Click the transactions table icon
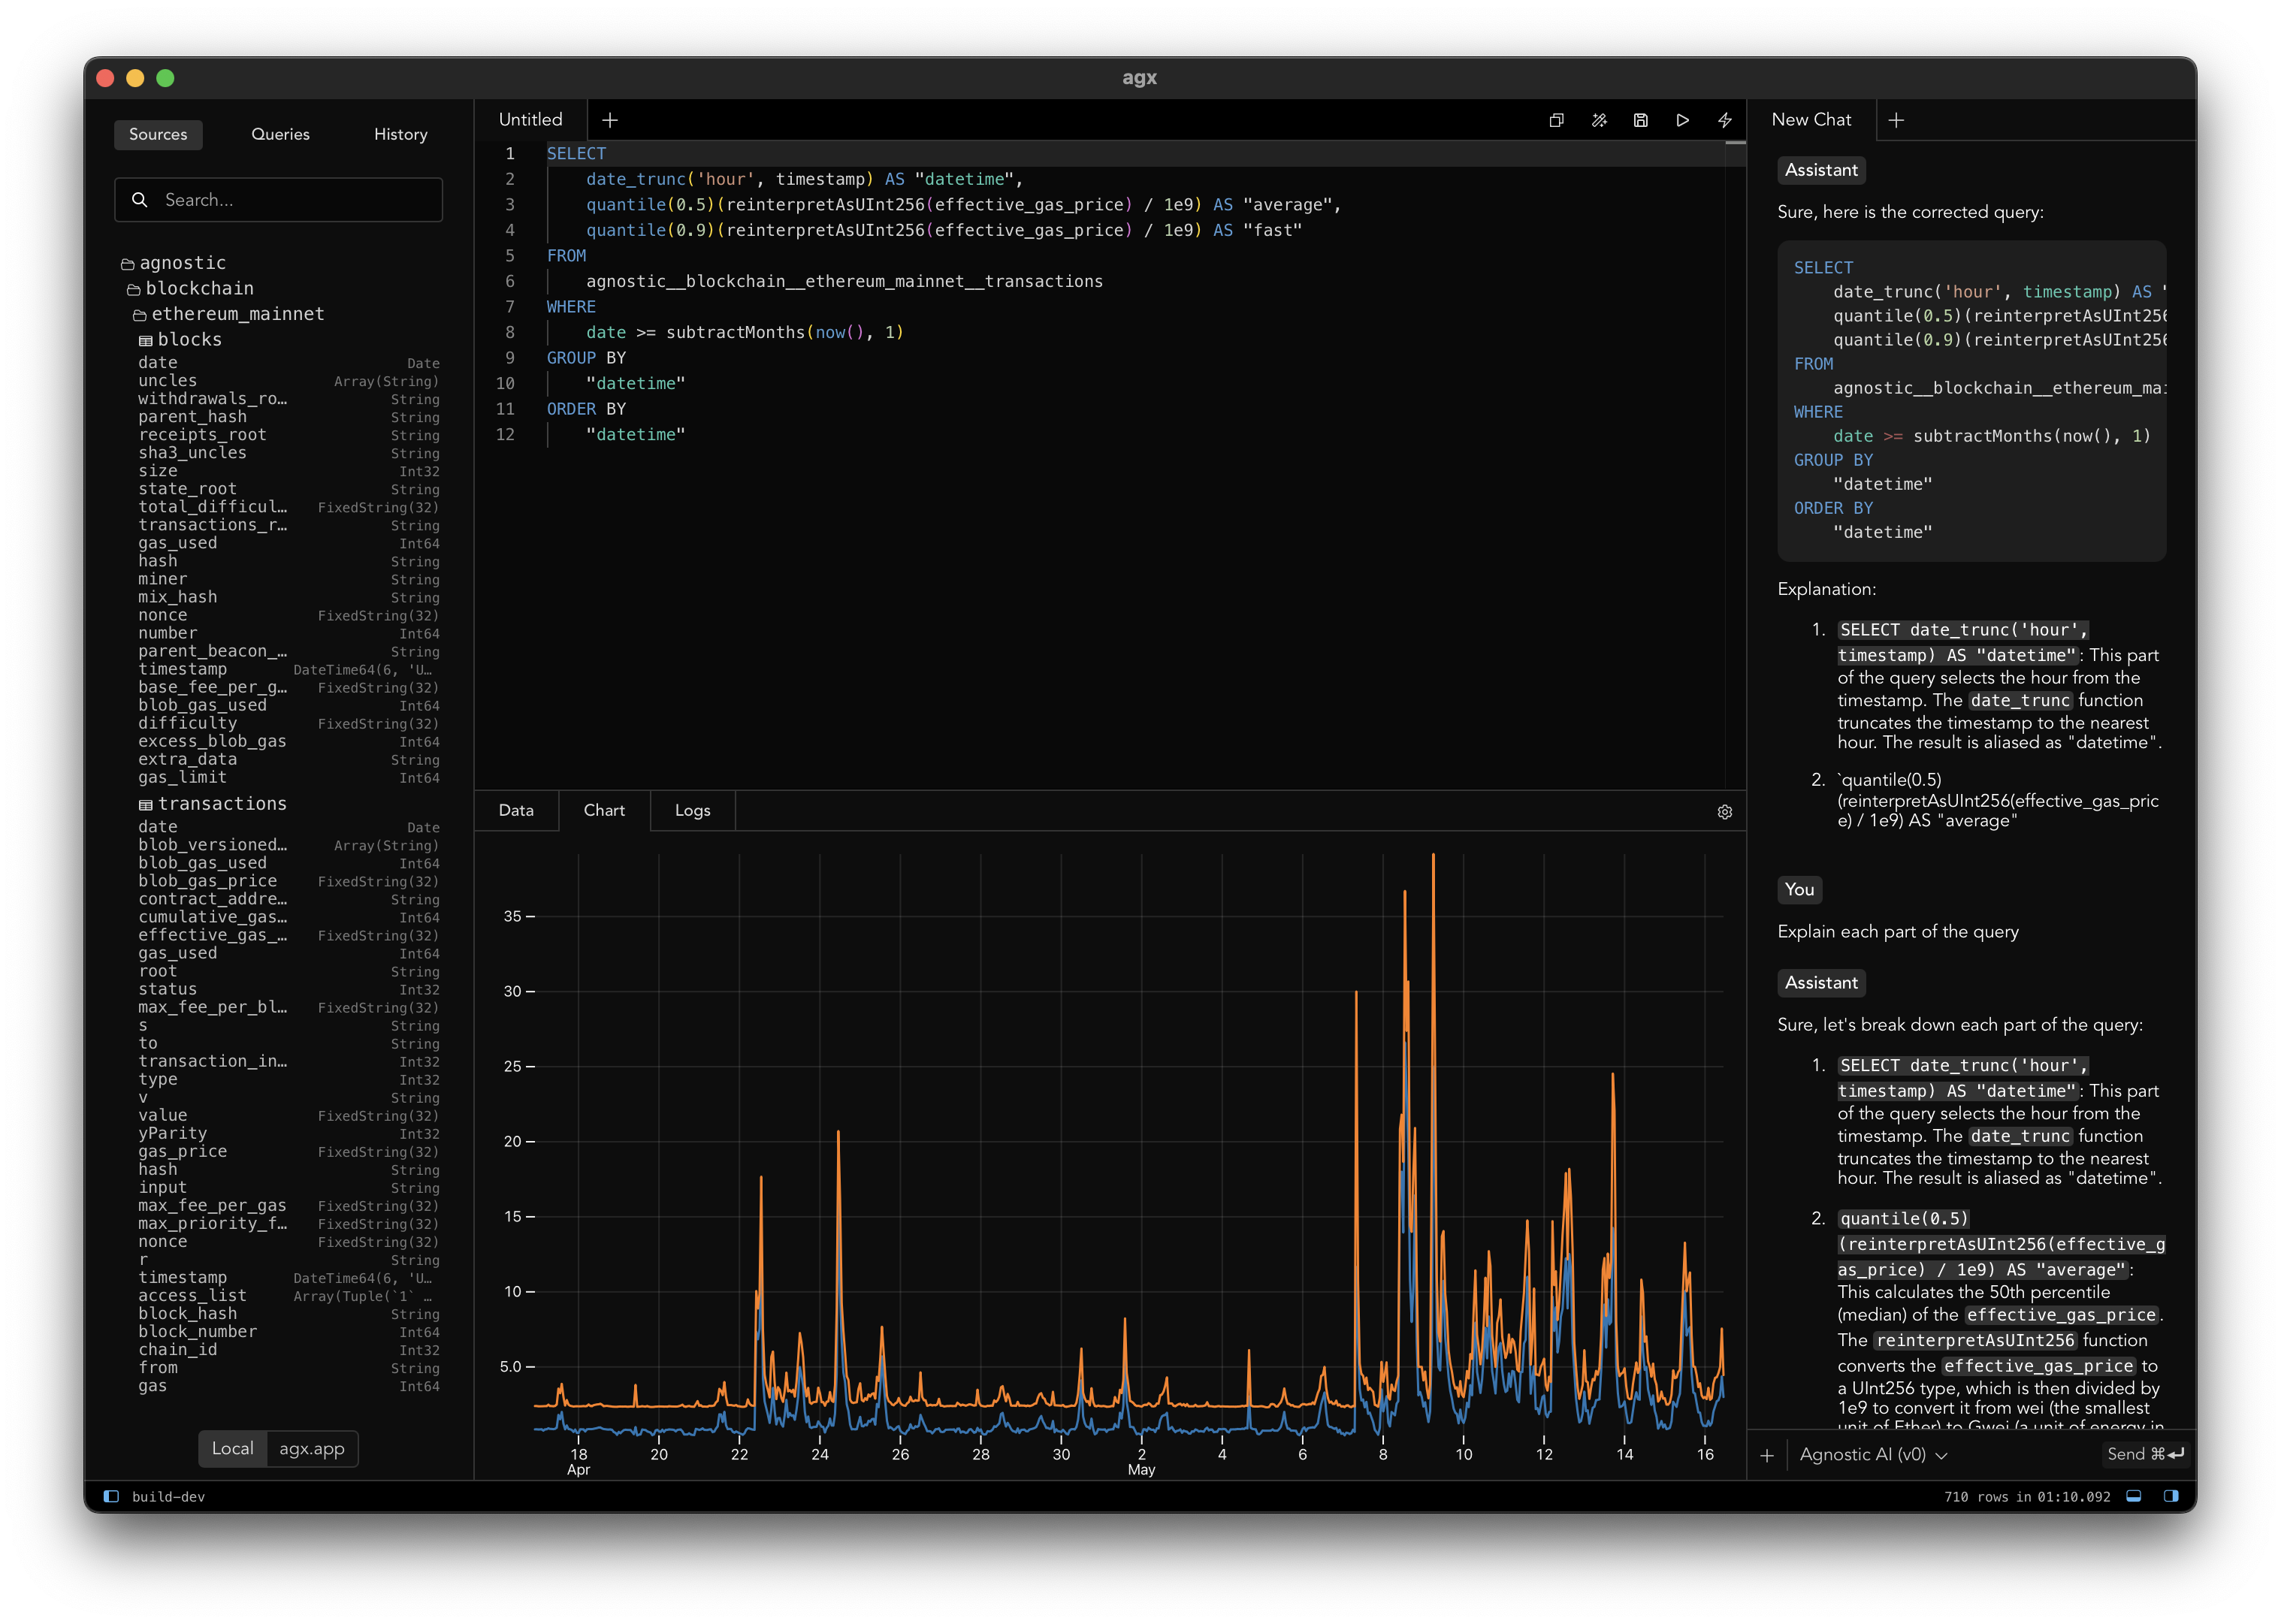This screenshot has height=1624, width=2281. 146,805
